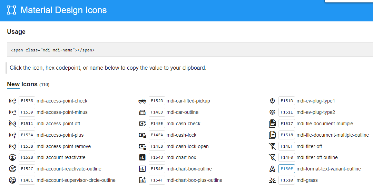Viewport: 373px width, 186px height.
Task: Copy the access-point-off icon
Action: point(12,124)
